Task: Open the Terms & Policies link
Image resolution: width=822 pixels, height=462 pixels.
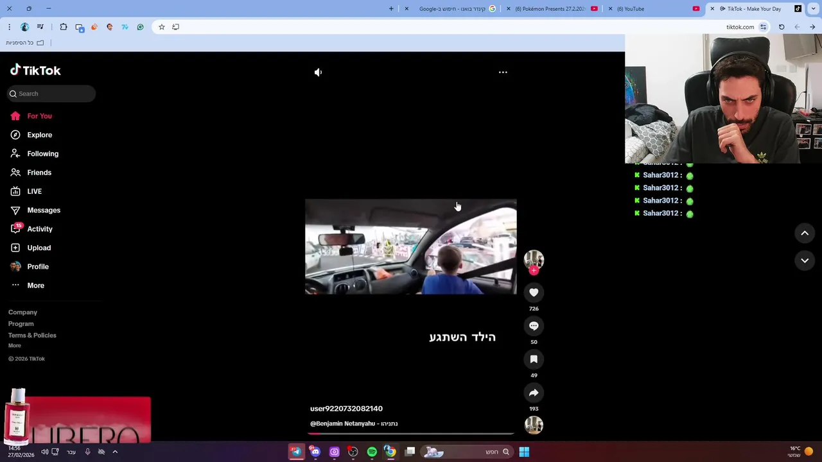Action: 32,336
